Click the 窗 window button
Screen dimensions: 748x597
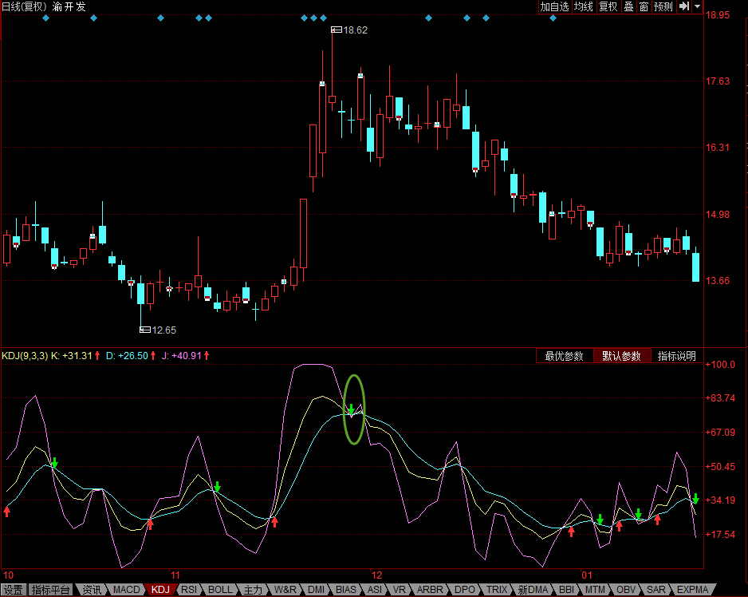[x=644, y=6]
